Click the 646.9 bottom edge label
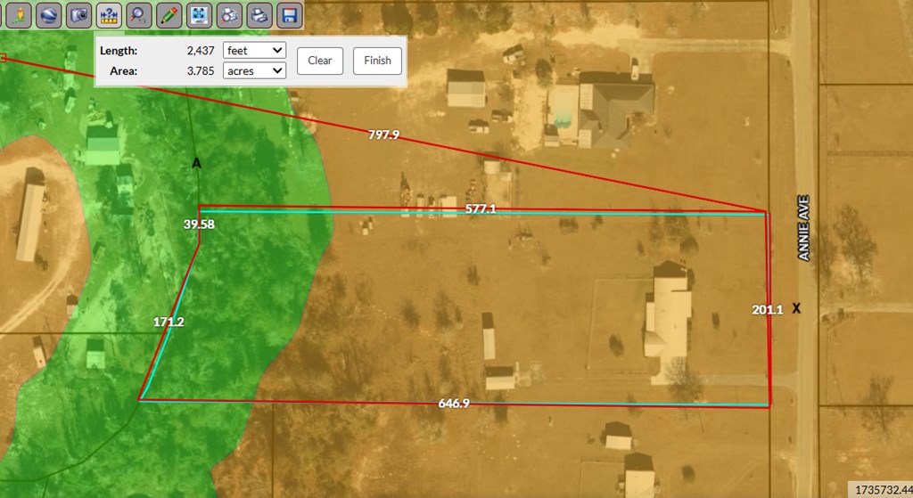 click(x=454, y=404)
